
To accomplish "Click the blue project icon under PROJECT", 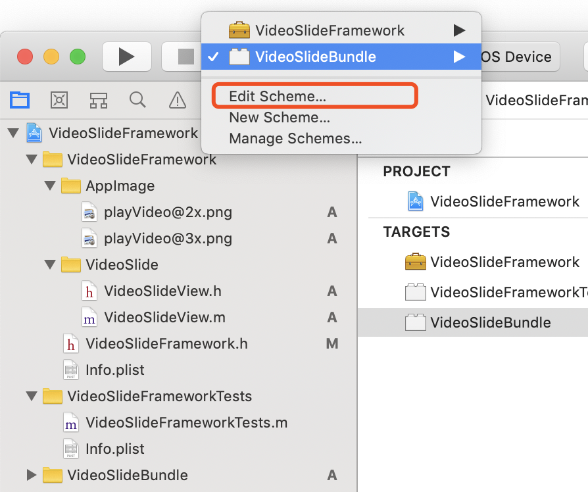I will (416, 201).
